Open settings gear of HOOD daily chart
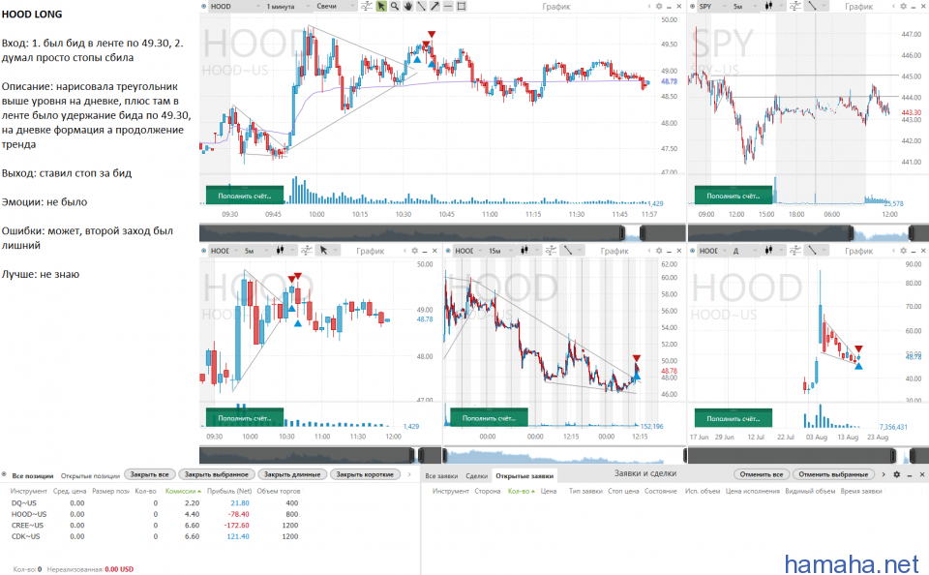This screenshot has height=575, width=929. [903, 251]
